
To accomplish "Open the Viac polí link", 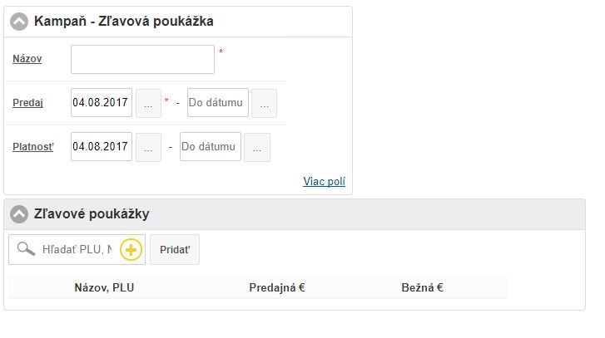I will pos(324,181).
